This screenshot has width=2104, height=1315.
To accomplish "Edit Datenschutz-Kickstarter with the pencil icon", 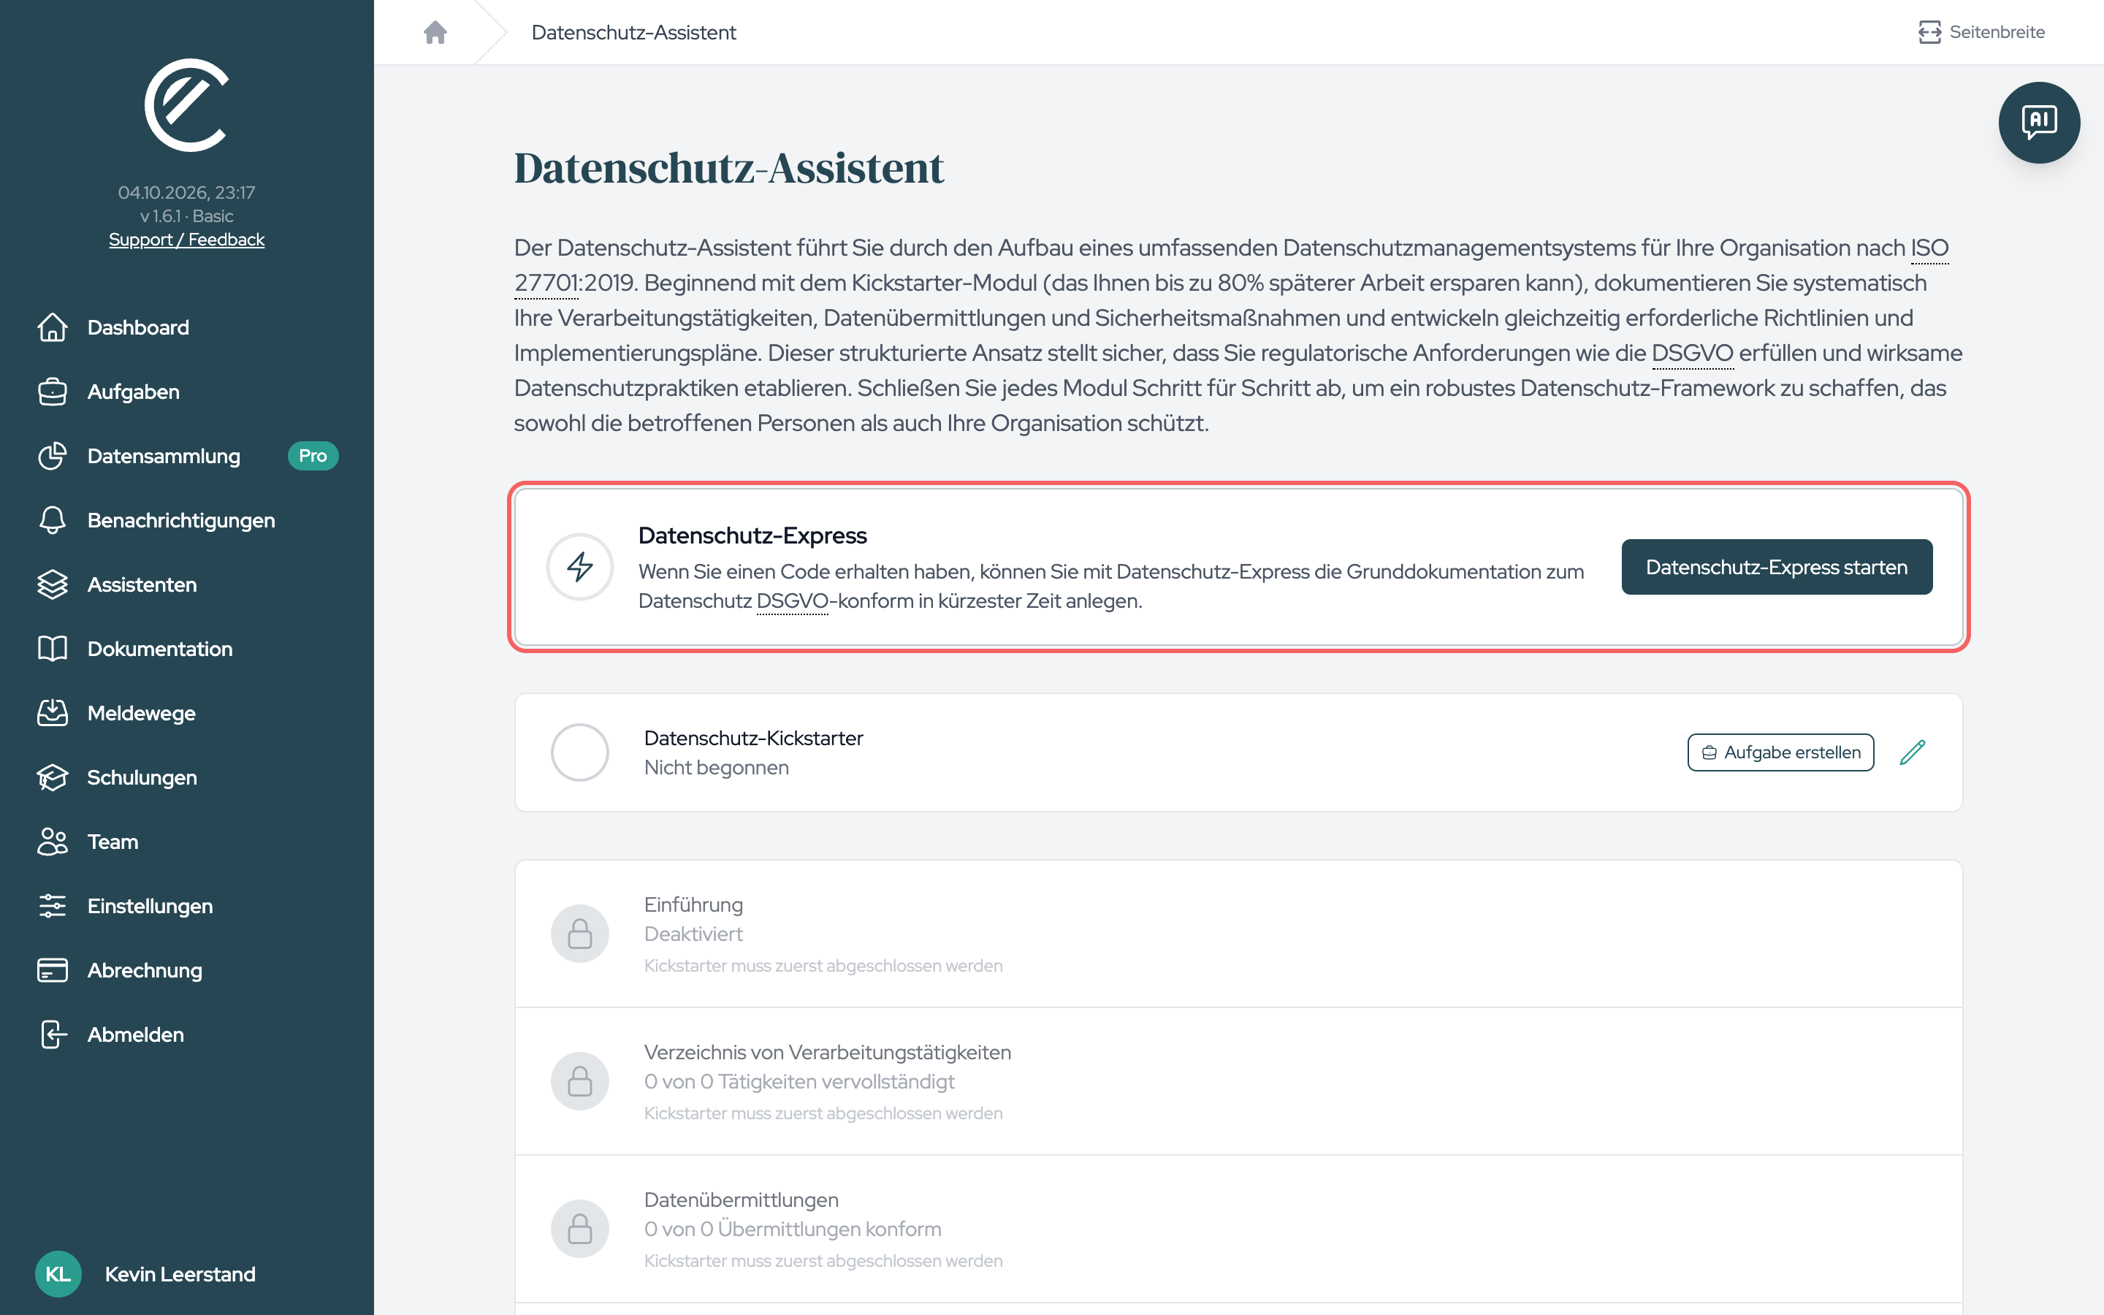I will [x=1912, y=752].
